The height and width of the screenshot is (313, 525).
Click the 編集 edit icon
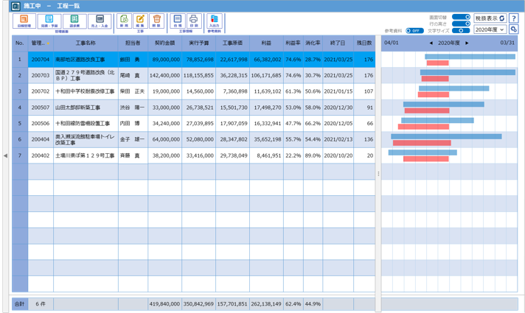coord(139,21)
